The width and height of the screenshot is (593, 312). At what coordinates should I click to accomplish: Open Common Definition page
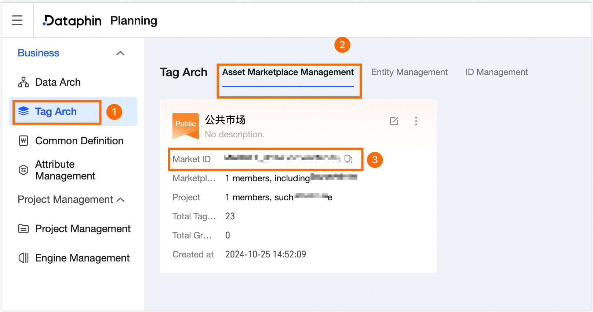click(79, 141)
